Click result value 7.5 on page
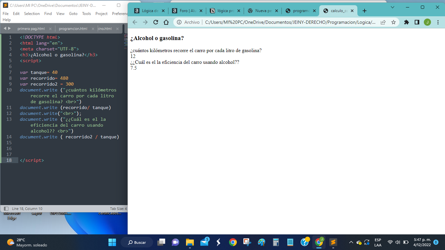 (134, 68)
